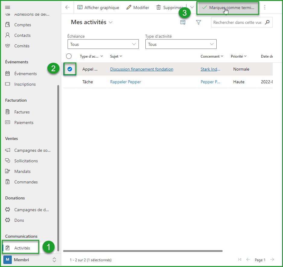Open the Type d'activité dropdown
This screenshot has height=267, width=283.
tap(181, 44)
